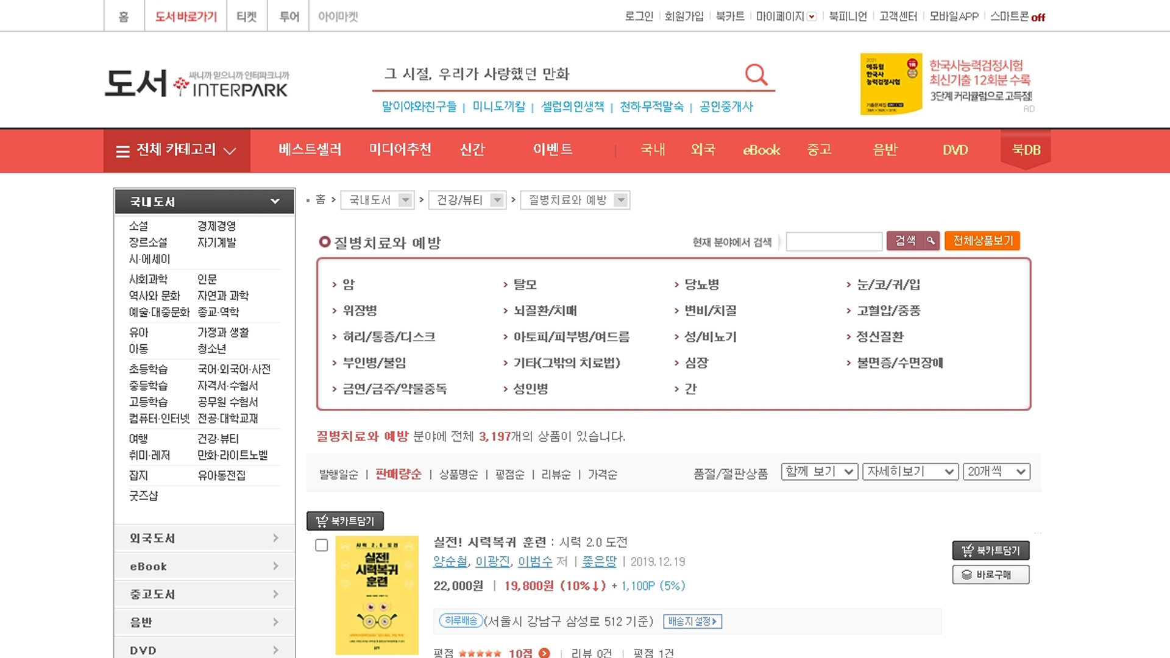Open the 건강/뷰티 breadcrumb dropdown
The image size is (1170, 658).
497,200
